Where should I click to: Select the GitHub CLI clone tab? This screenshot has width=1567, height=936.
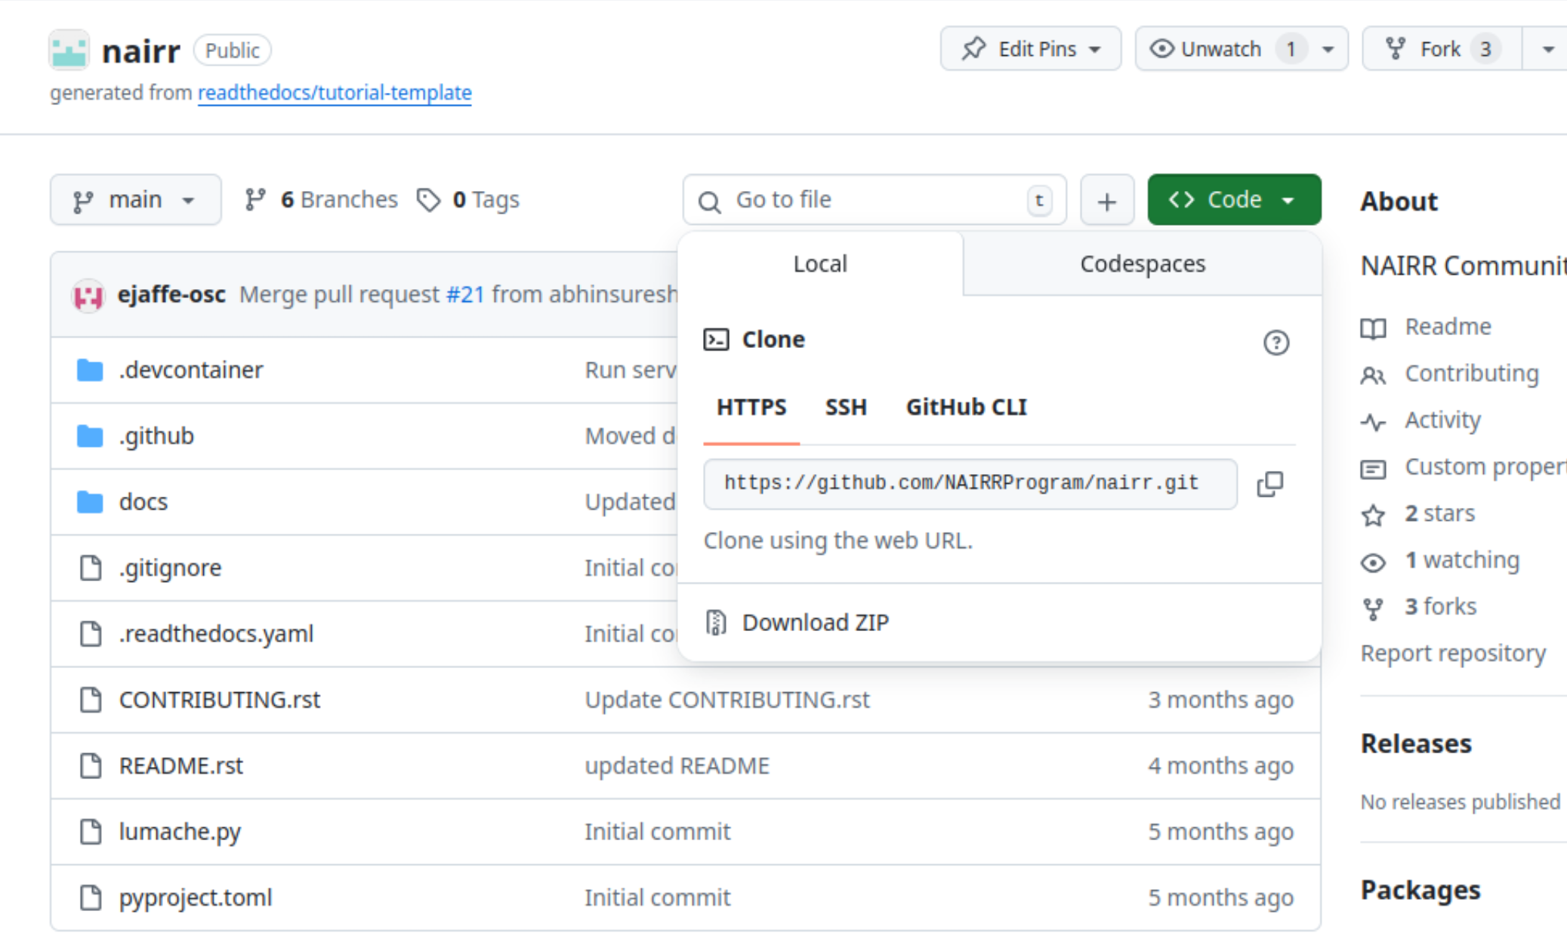(967, 408)
